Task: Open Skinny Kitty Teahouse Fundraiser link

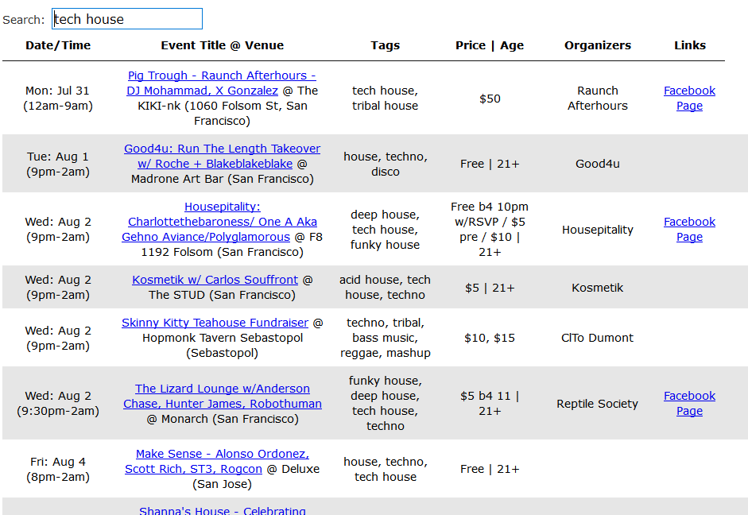Action: click(215, 323)
